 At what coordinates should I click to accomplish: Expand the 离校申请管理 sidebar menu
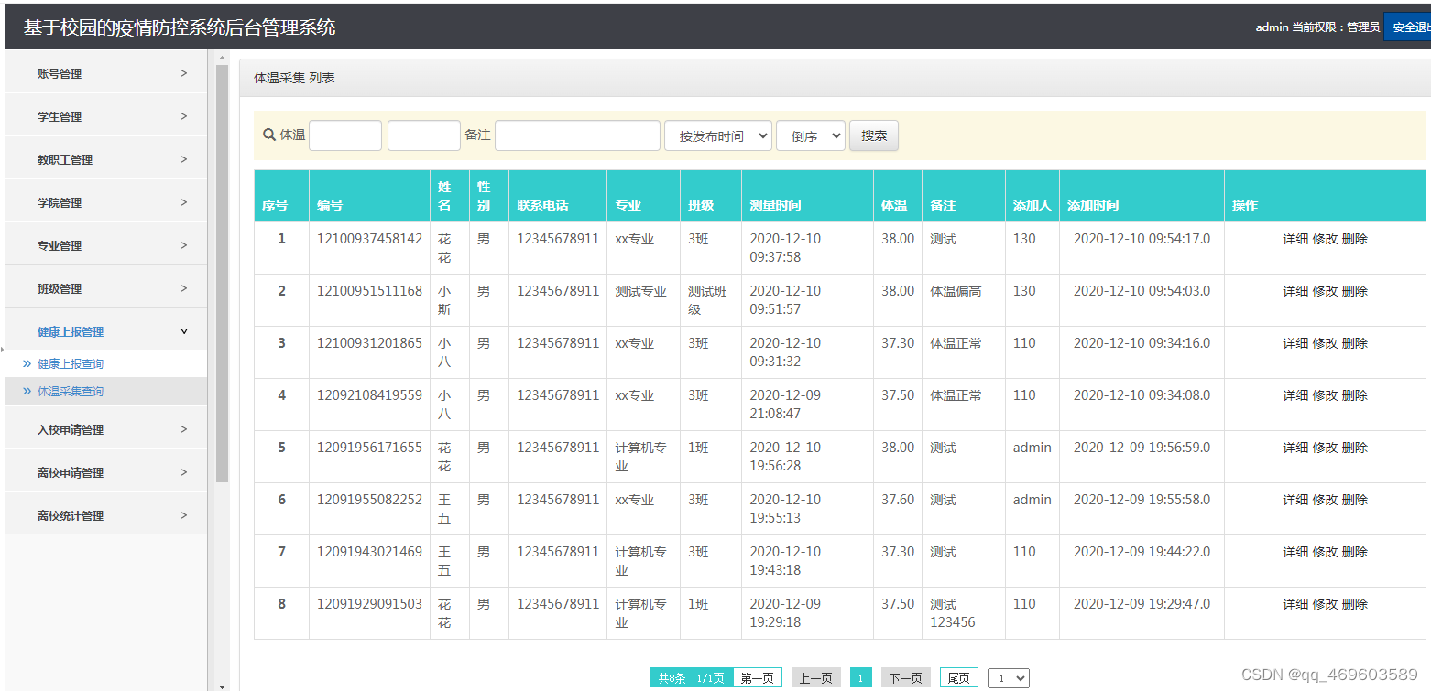pos(106,472)
